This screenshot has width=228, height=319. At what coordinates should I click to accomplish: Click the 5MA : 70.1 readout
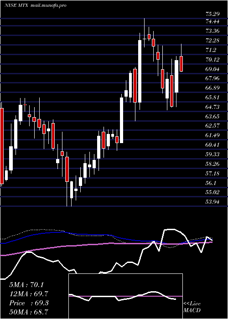click(26, 285)
